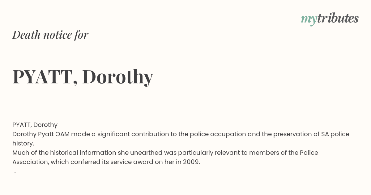Click the small 'PYATT, Dorothy' text line
The width and height of the screenshot is (371, 195).
[35, 125]
